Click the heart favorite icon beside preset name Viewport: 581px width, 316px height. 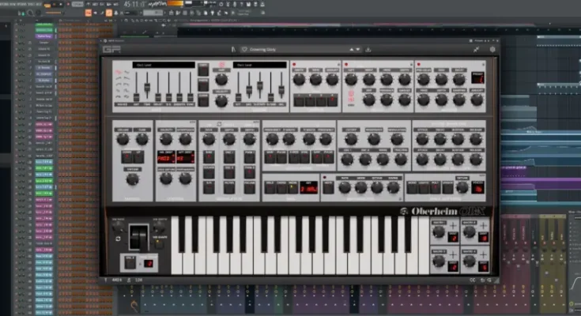click(245, 49)
